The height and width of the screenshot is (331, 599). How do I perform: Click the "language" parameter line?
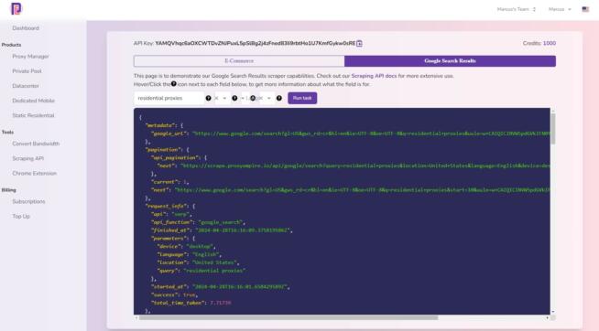pyautogui.click(x=189, y=254)
